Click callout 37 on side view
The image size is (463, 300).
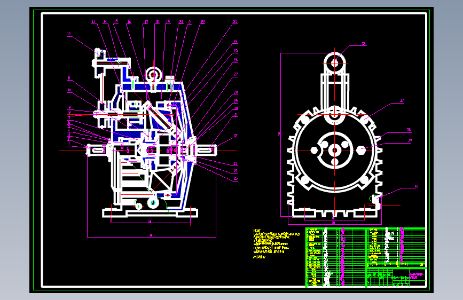402,101
